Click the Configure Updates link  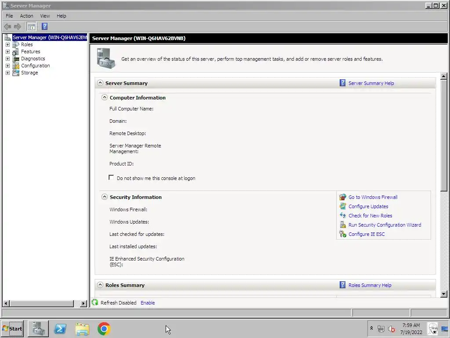pos(368,206)
